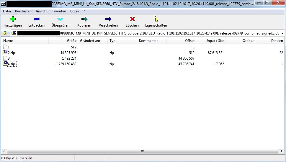Screen dimensions: 286x162
Task: Select the 2.zip file entry
Action: point(11,53)
